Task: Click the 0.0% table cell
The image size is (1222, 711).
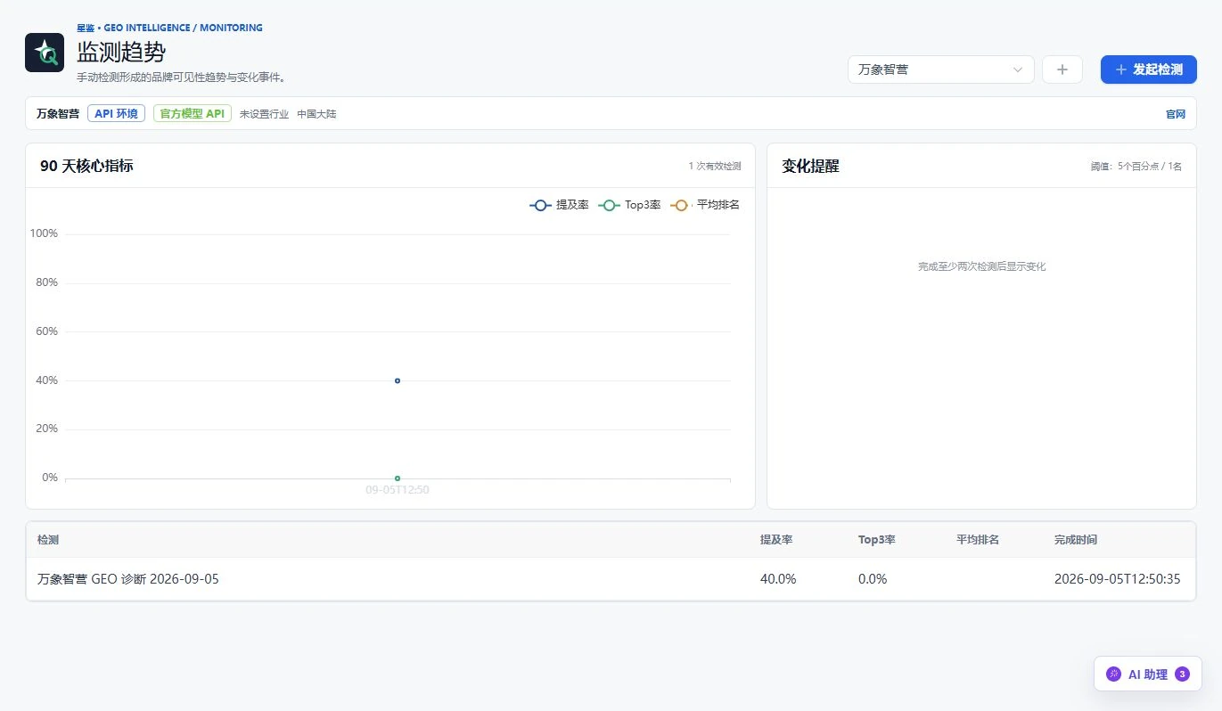Action: coord(873,579)
